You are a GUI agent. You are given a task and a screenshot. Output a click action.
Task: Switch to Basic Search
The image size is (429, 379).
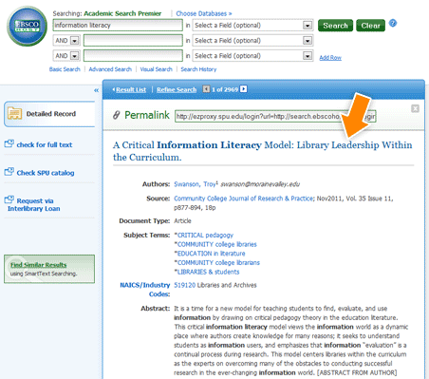tap(65, 69)
